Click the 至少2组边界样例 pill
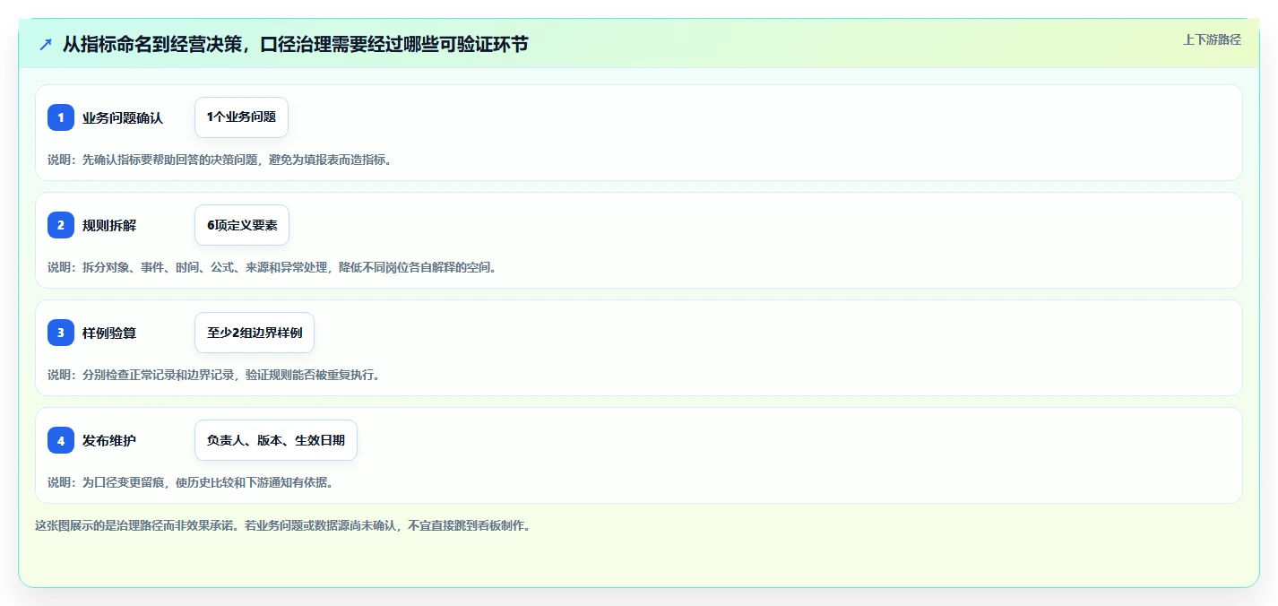The width and height of the screenshot is (1278, 606). (x=255, y=333)
